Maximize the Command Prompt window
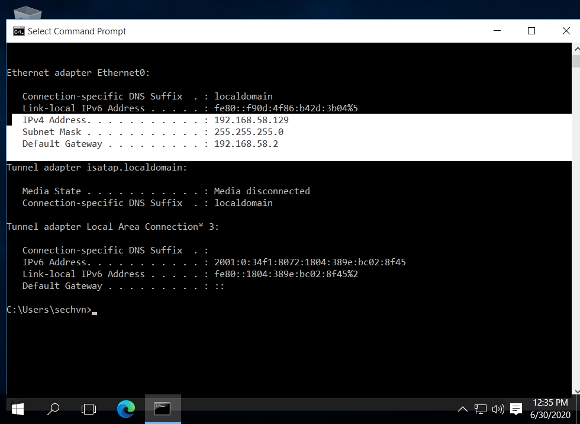 (531, 31)
